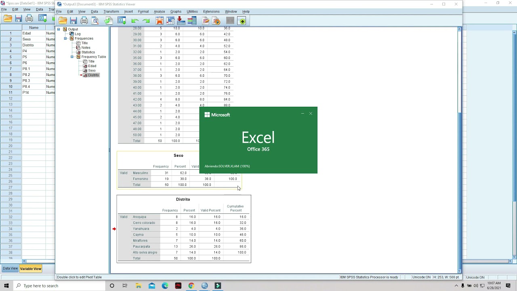Collapse the Frequency Table node

72,57
